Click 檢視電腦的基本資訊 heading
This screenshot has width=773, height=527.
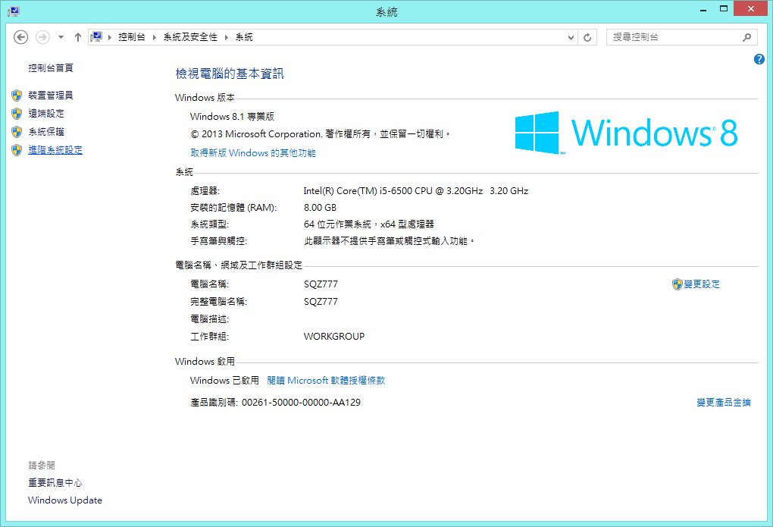tap(230, 74)
